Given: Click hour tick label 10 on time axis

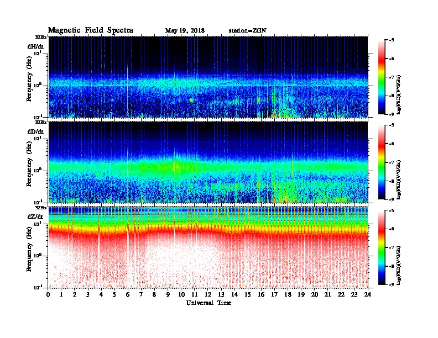Looking at the screenshot, I should pos(181,295).
